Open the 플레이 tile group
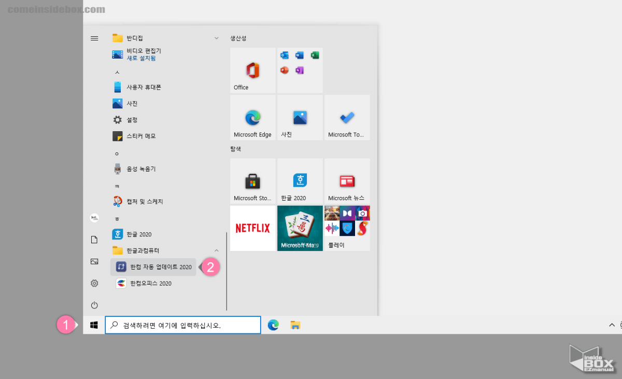The width and height of the screenshot is (622, 379). click(x=347, y=228)
